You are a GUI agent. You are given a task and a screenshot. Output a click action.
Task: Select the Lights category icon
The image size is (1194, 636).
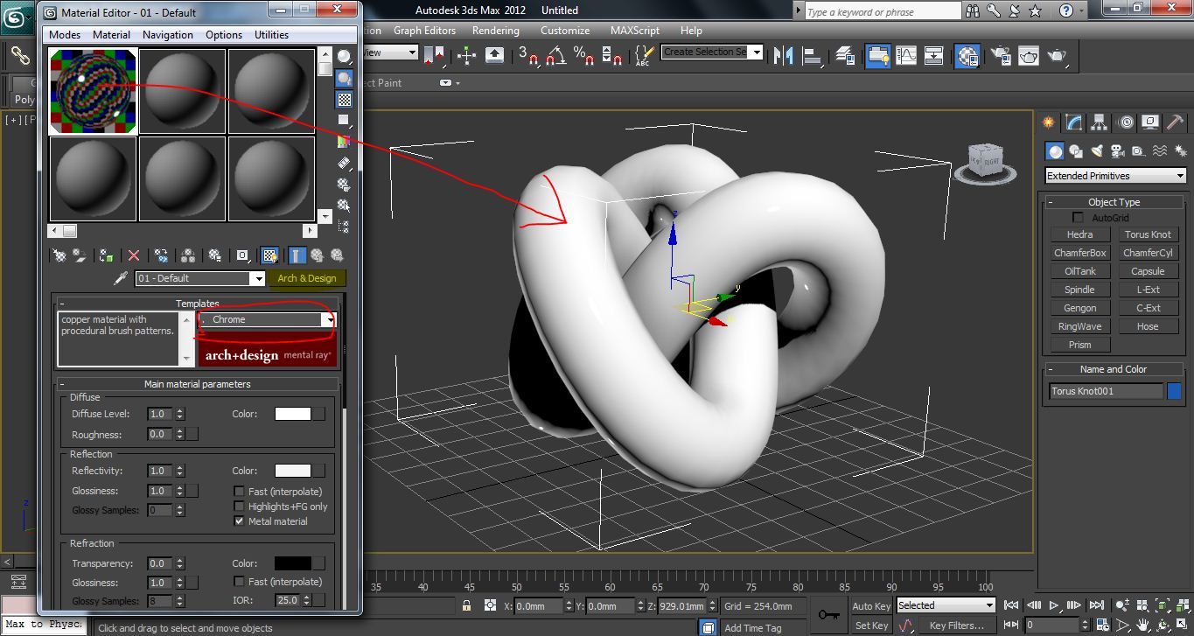pos(1097,150)
